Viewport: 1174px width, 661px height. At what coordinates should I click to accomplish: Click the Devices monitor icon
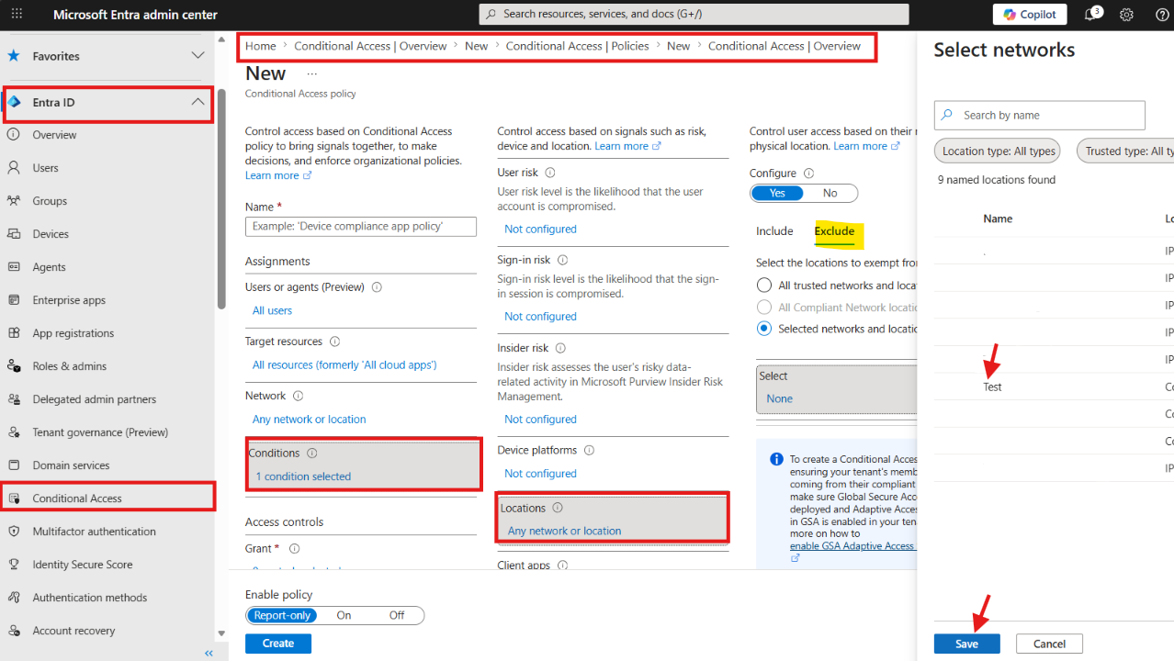click(x=14, y=234)
